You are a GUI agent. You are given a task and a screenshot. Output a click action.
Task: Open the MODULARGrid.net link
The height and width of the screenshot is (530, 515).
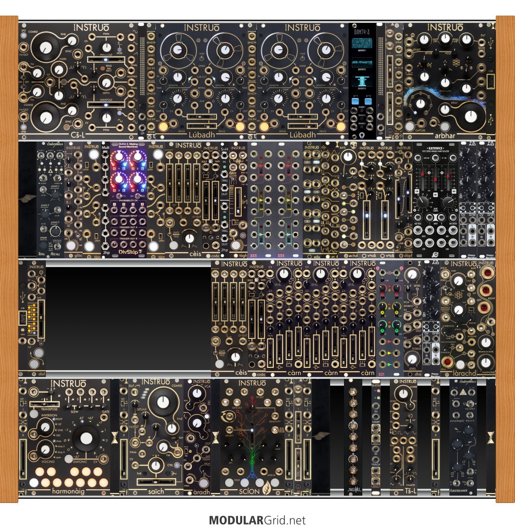click(257, 520)
